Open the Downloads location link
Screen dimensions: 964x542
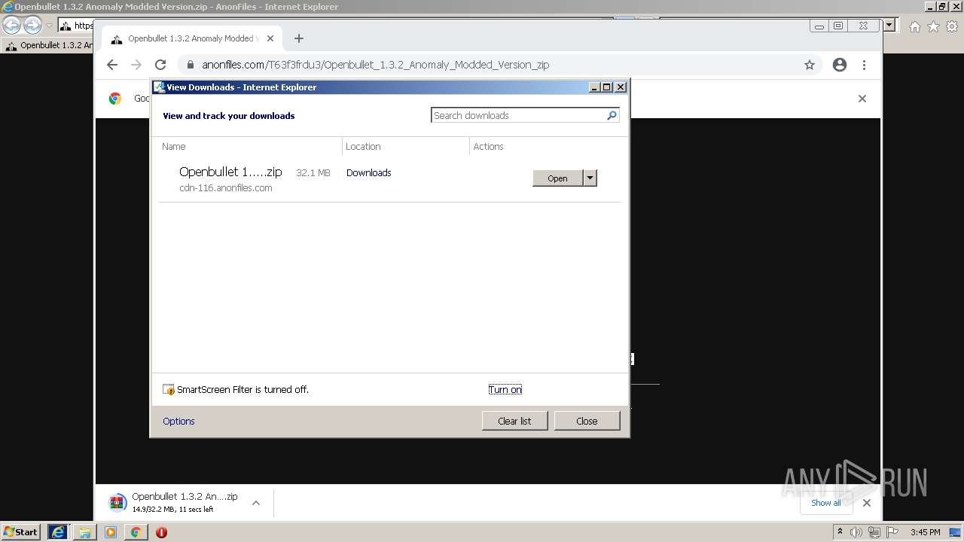pyautogui.click(x=368, y=173)
